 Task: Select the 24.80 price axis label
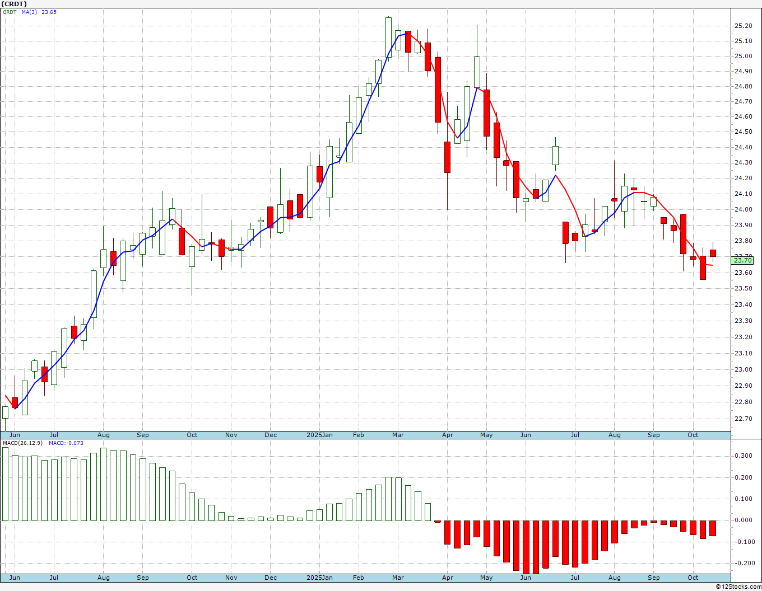coord(743,87)
